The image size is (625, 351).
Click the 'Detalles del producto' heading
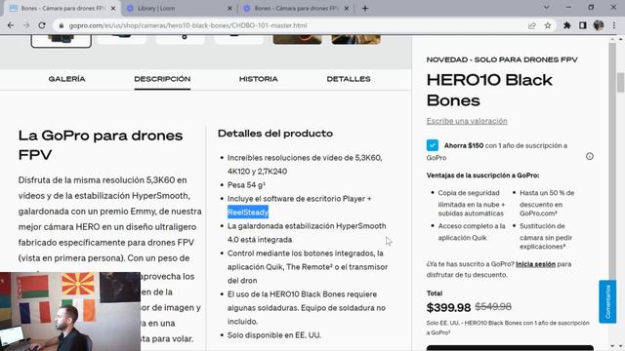275,134
